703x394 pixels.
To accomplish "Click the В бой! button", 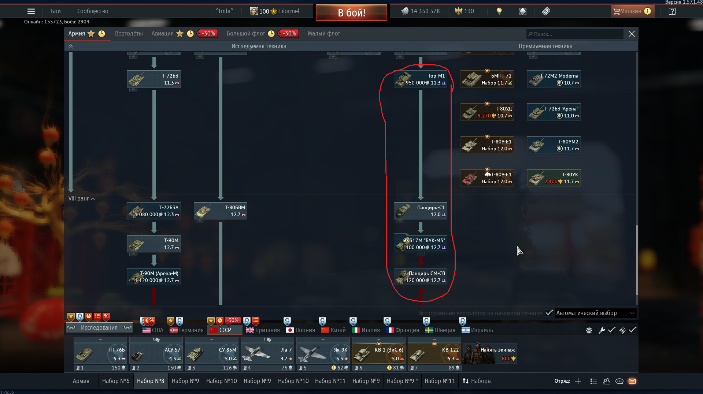I will [x=351, y=13].
